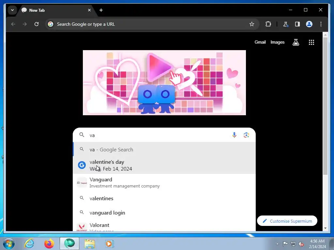Select 'va - Google Search' suggestion
This screenshot has width=334, height=250.
[164, 149]
